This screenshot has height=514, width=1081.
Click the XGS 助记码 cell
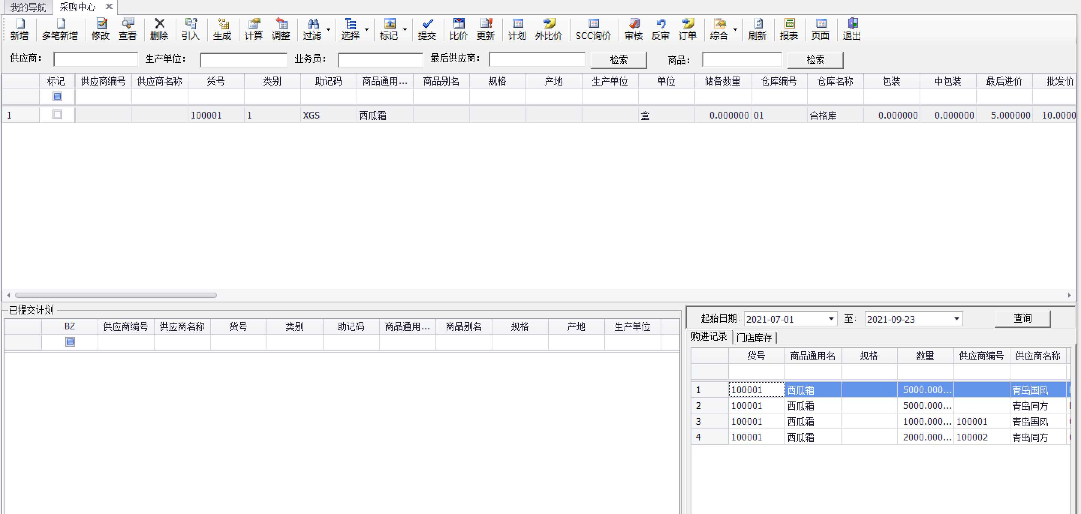coord(328,115)
